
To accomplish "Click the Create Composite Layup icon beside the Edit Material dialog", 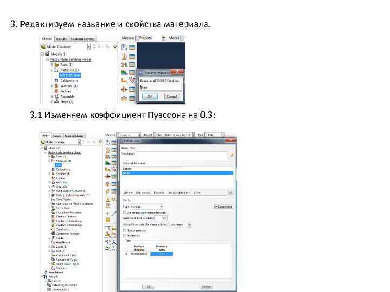I will [x=108, y=163].
